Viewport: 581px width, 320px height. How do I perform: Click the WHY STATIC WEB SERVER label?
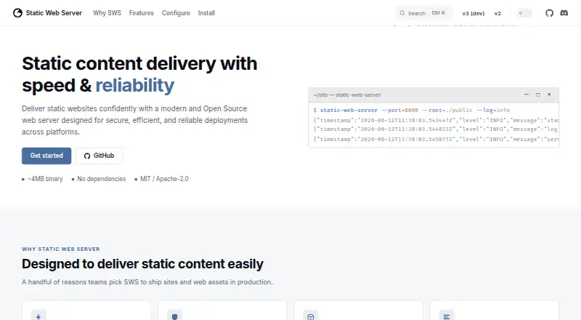[61, 249]
